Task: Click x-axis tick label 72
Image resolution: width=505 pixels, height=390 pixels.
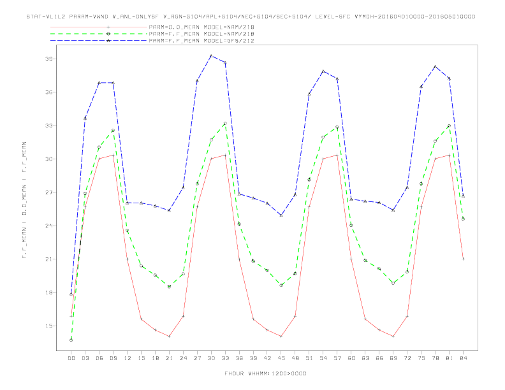Action: pos(407,358)
